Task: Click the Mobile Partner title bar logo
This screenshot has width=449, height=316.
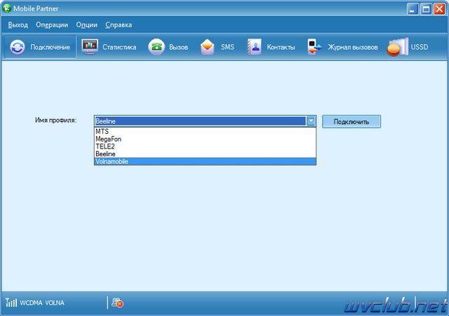Action: 6,8
